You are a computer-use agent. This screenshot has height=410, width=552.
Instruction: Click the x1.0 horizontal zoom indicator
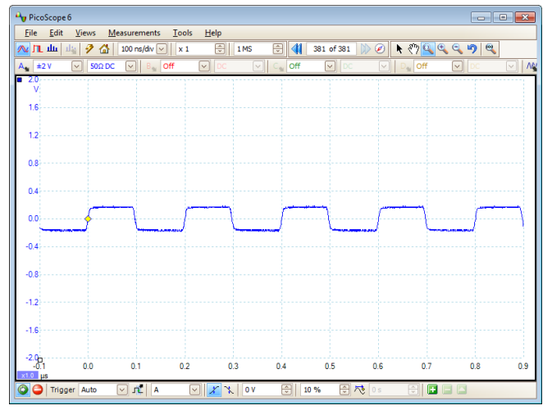point(28,376)
